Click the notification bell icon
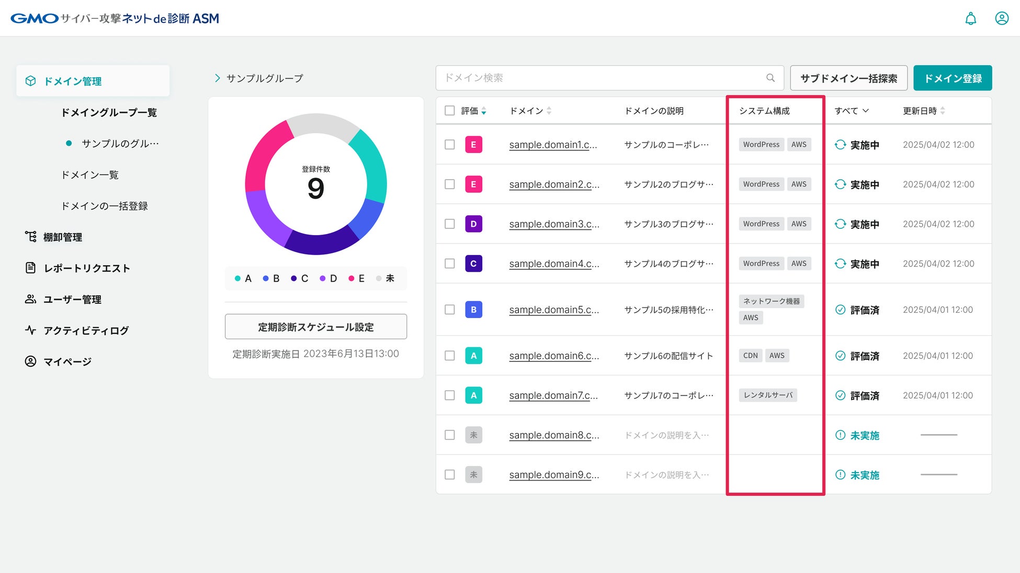The height and width of the screenshot is (573, 1020). click(970, 19)
